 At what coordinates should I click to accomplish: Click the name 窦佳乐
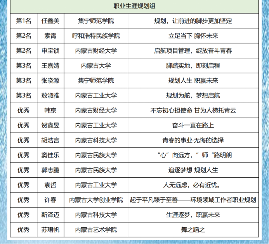[50, 155]
